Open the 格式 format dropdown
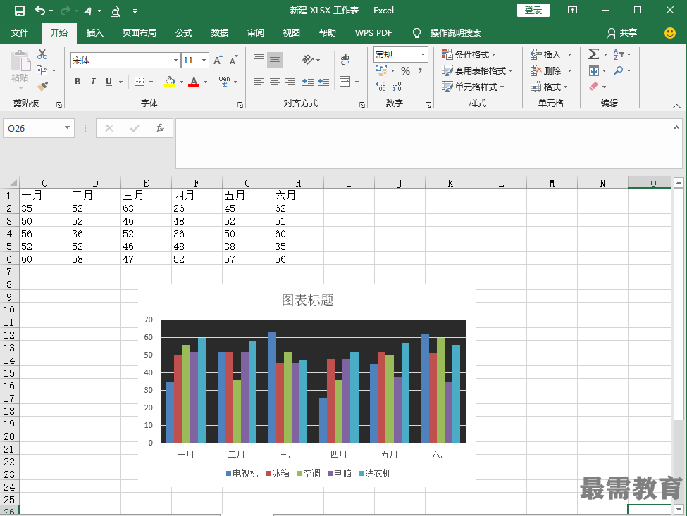 click(x=549, y=87)
